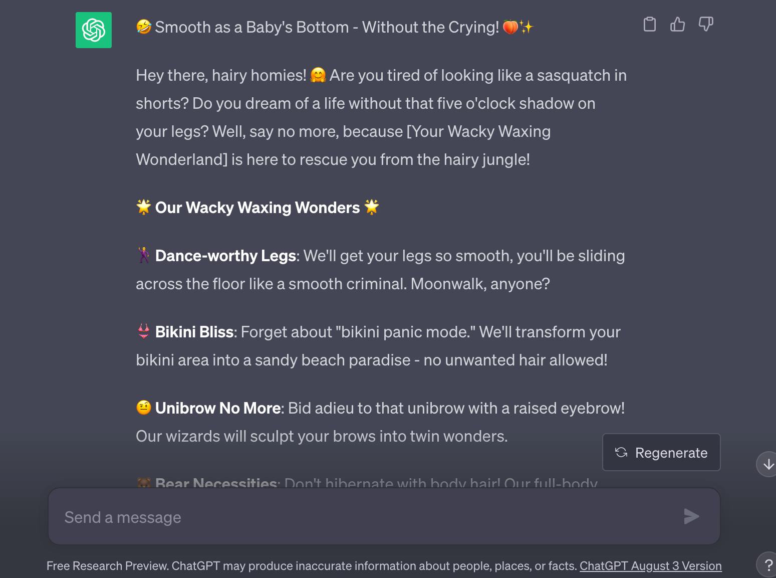Click the green ChatGPT logo avatar
The width and height of the screenshot is (776, 578).
click(94, 30)
